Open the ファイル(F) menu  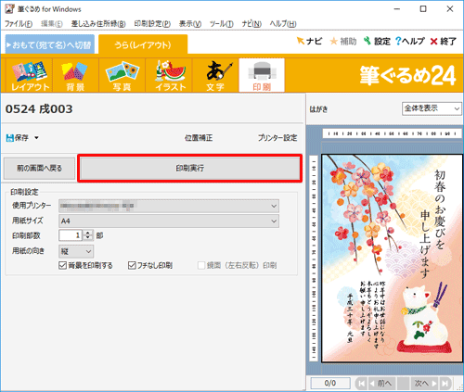(x=19, y=24)
